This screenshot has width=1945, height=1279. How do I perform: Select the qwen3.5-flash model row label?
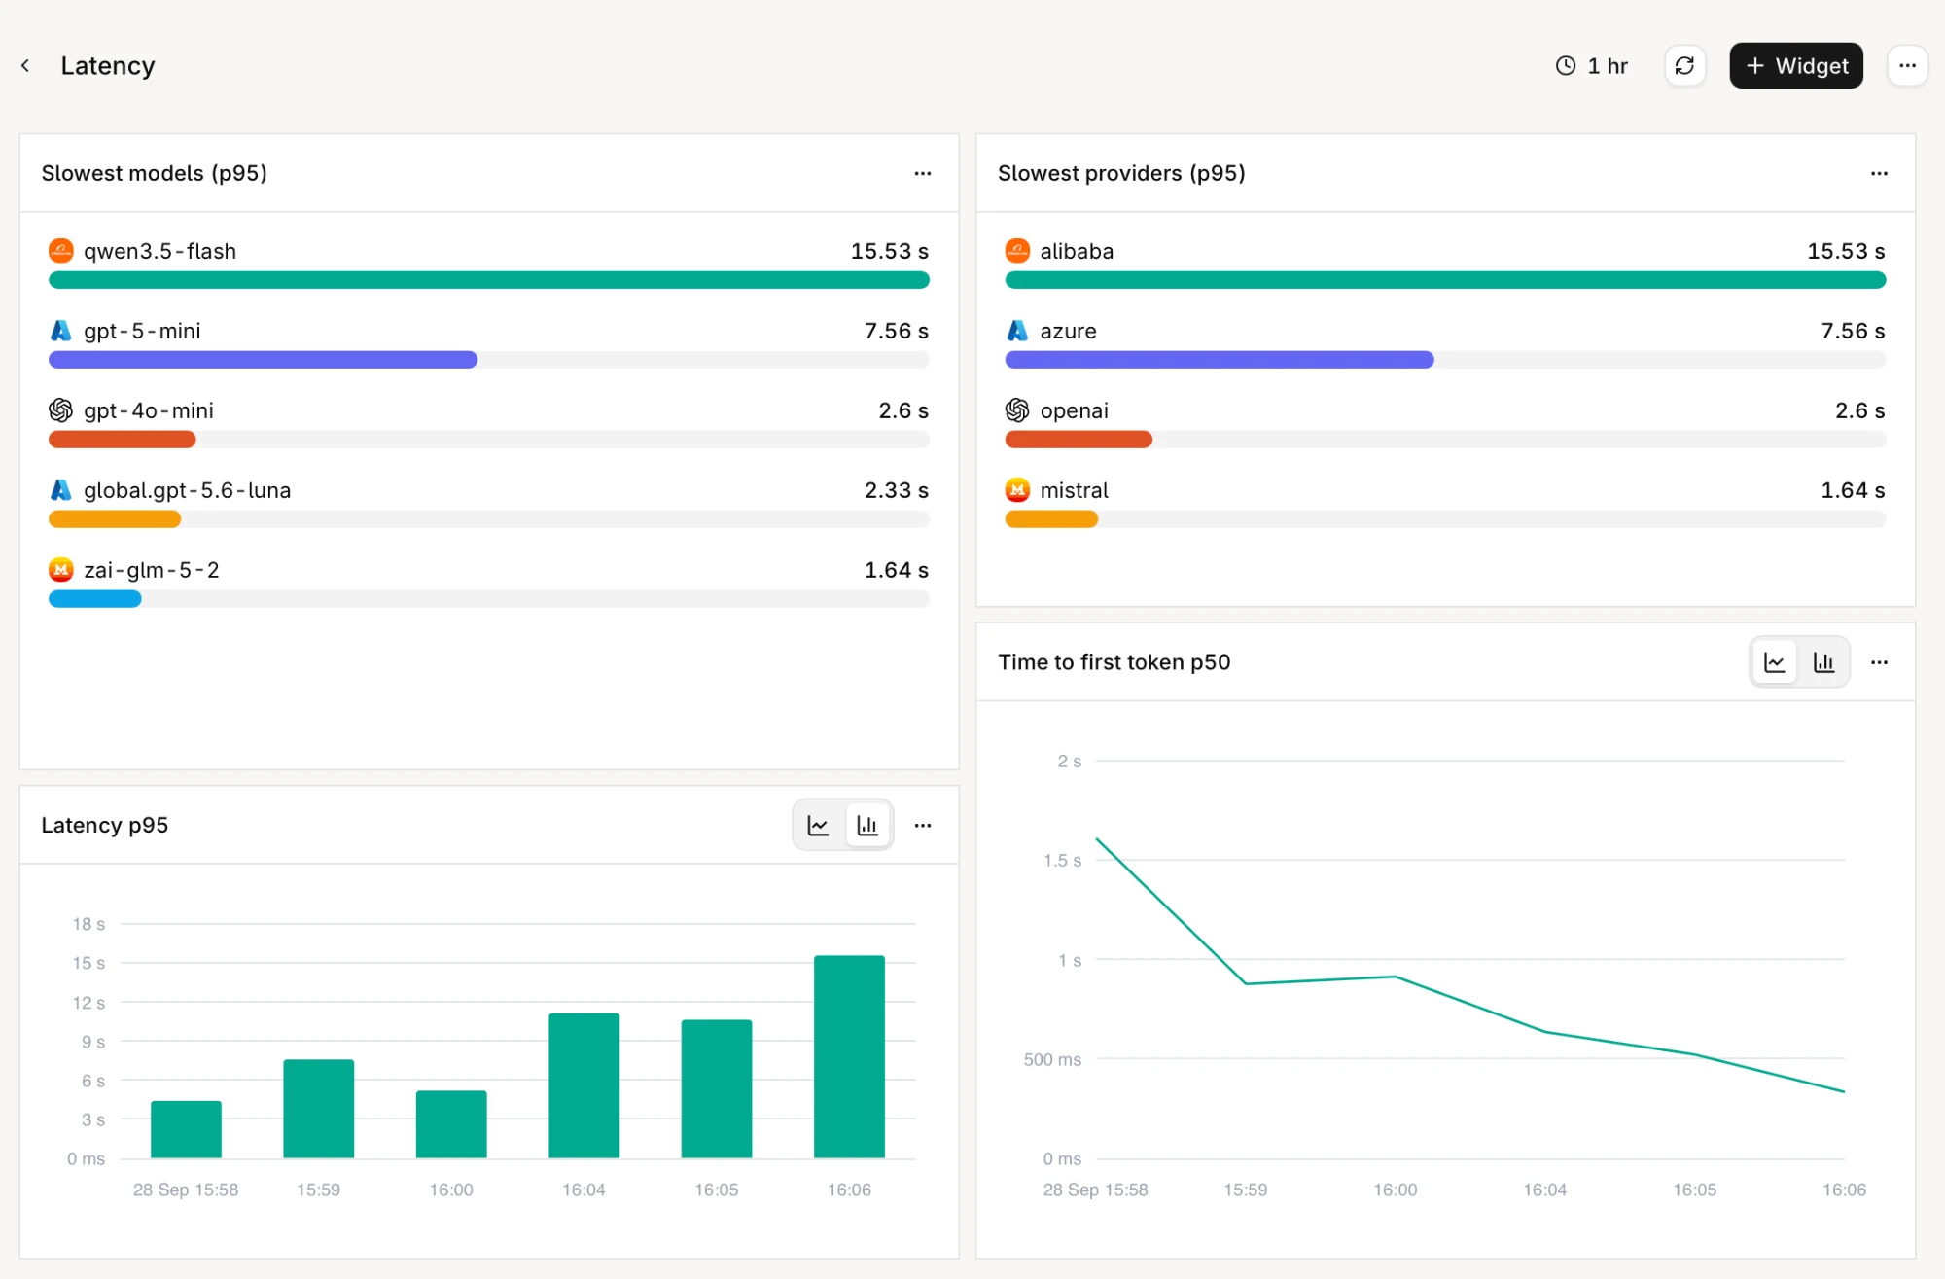tap(160, 251)
